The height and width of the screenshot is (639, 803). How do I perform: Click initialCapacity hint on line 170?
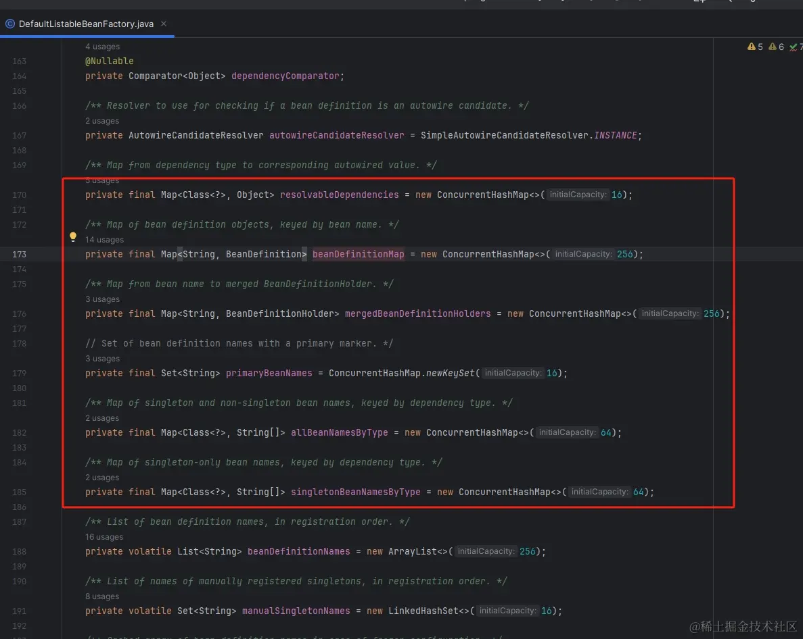[578, 195]
